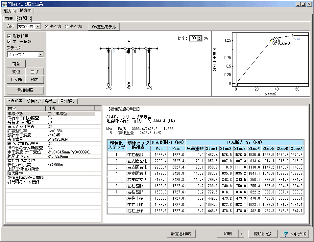This screenshot has height=242, width=314.
Task: Click the 印刷 button
Action: 228,234
